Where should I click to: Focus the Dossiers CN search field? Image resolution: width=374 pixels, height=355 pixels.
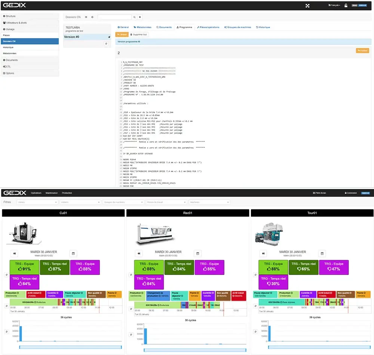[114, 17]
